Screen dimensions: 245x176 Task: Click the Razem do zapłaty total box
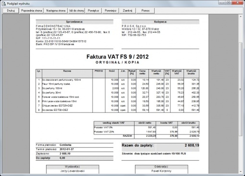160,145
